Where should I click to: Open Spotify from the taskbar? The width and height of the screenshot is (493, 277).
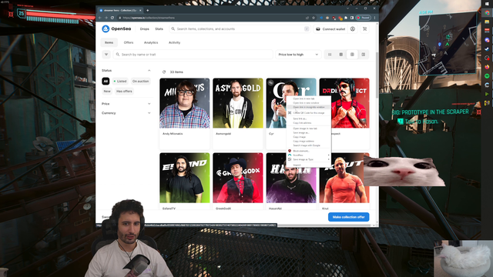(x=487, y=75)
